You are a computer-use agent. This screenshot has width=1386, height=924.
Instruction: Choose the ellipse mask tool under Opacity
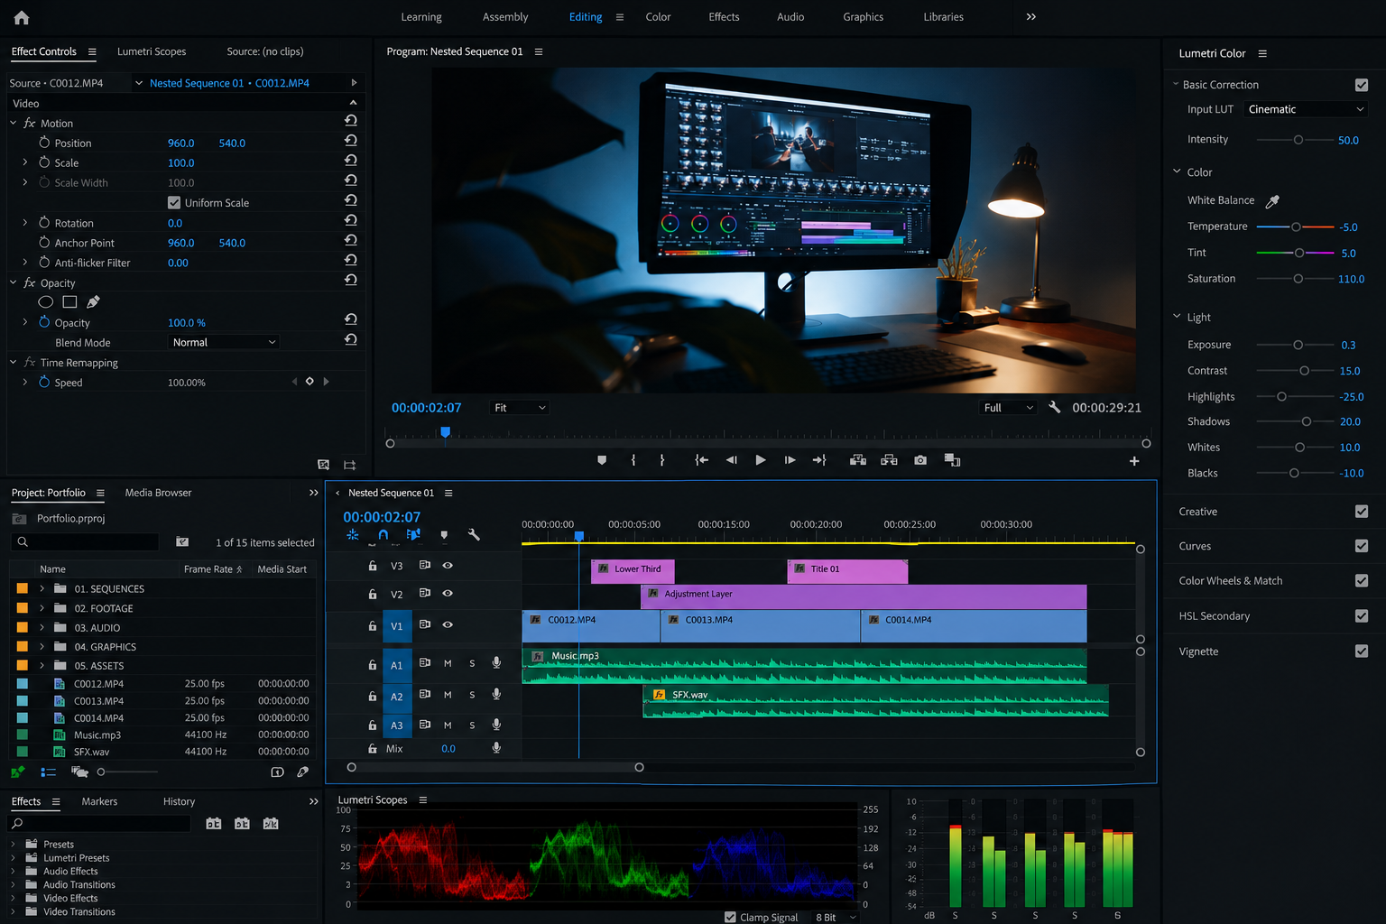[46, 302]
